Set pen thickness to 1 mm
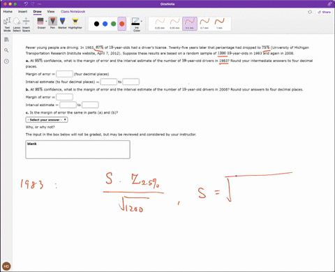 tap(219, 24)
